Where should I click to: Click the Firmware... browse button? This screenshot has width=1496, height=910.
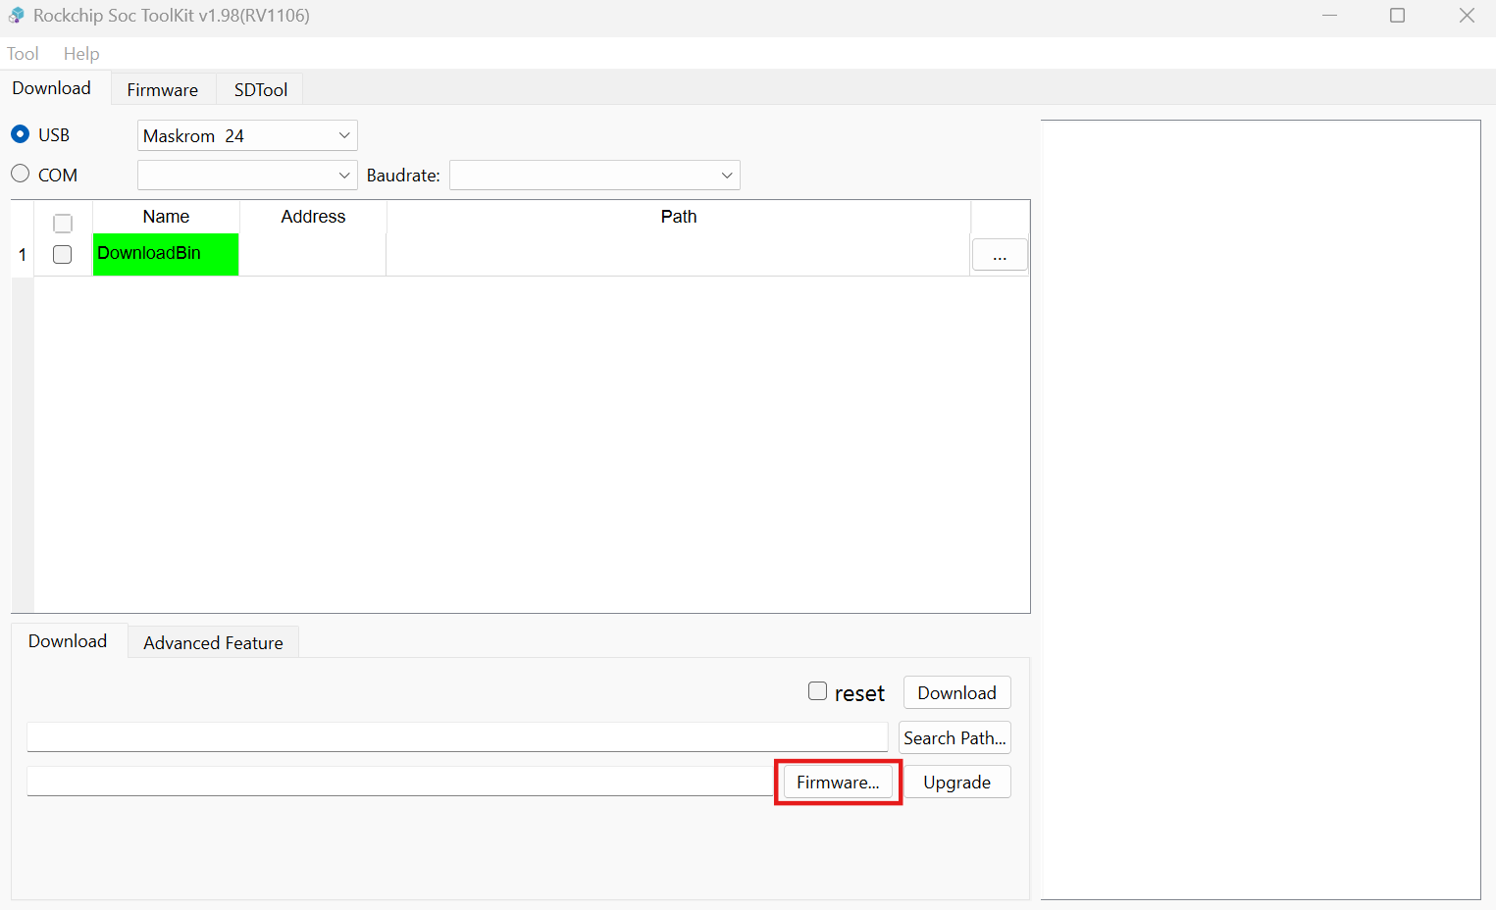(838, 782)
